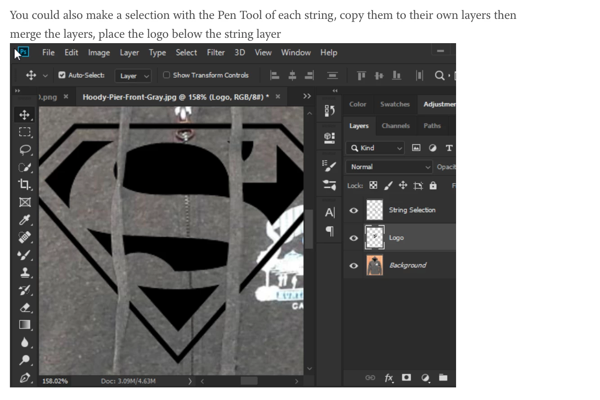This screenshot has height=400, width=600.
Task: Hide the Logo layer
Action: (x=354, y=238)
